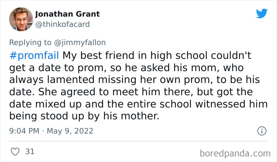Image resolution: width=277 pixels, height=162 pixels.
Task: Click the blue Twitter bird logo
Action: pos(262,14)
